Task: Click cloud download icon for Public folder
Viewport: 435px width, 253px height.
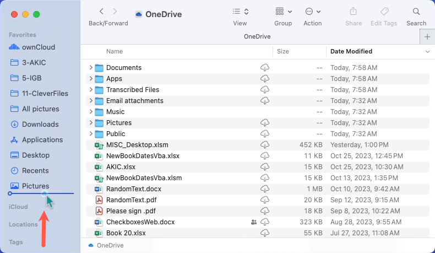Action: pyautogui.click(x=265, y=133)
